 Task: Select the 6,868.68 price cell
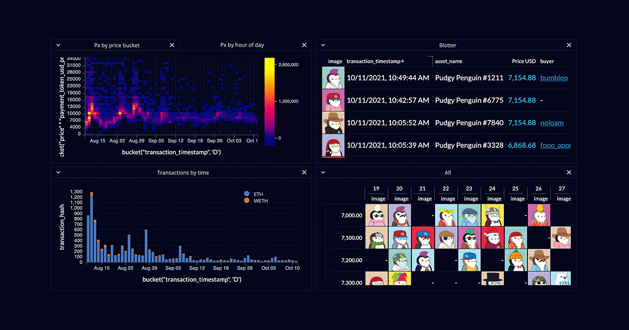pos(522,145)
